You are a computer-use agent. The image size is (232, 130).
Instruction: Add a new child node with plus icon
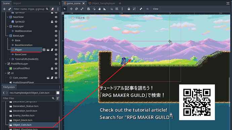[4, 9]
